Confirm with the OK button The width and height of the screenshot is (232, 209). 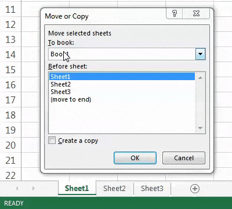pyautogui.click(x=135, y=158)
